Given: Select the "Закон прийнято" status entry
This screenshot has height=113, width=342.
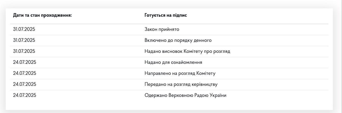Looking at the screenshot, I should [162, 29].
